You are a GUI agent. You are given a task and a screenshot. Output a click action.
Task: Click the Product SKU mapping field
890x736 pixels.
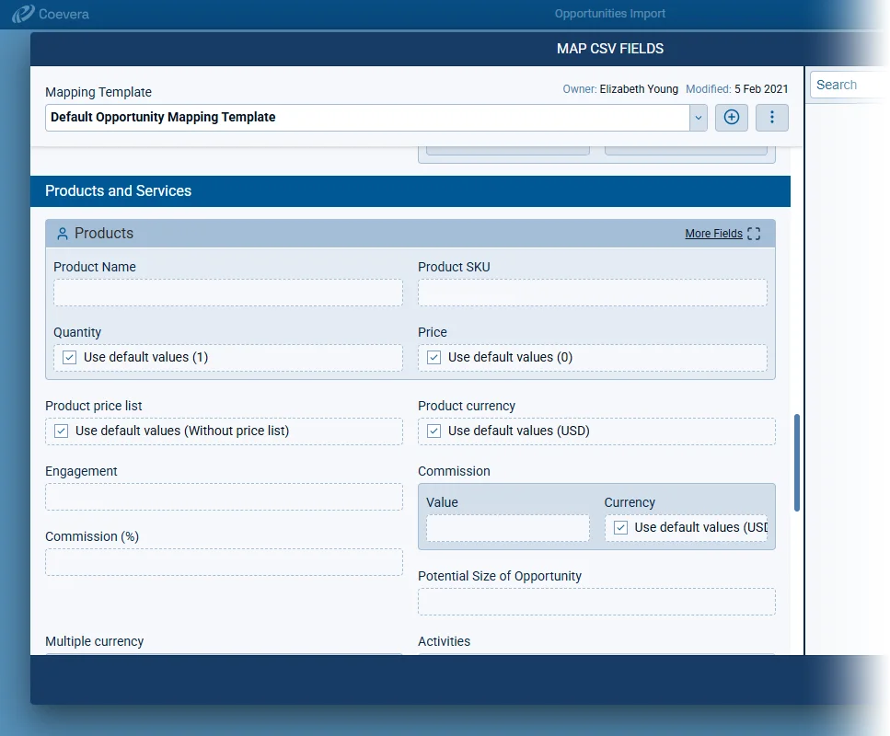point(593,293)
